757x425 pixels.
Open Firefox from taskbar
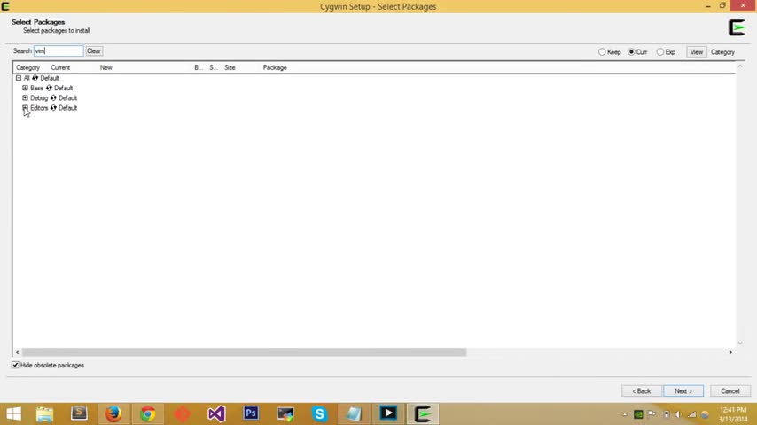coord(113,413)
